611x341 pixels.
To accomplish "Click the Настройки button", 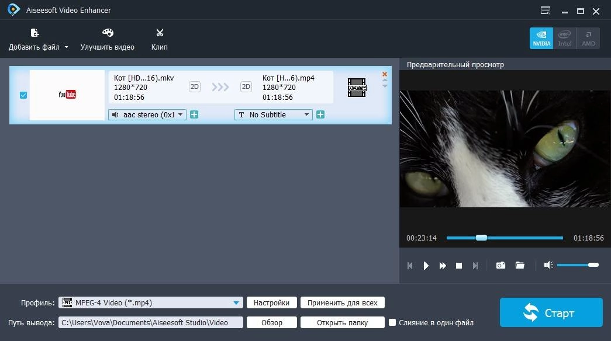I will tap(272, 302).
